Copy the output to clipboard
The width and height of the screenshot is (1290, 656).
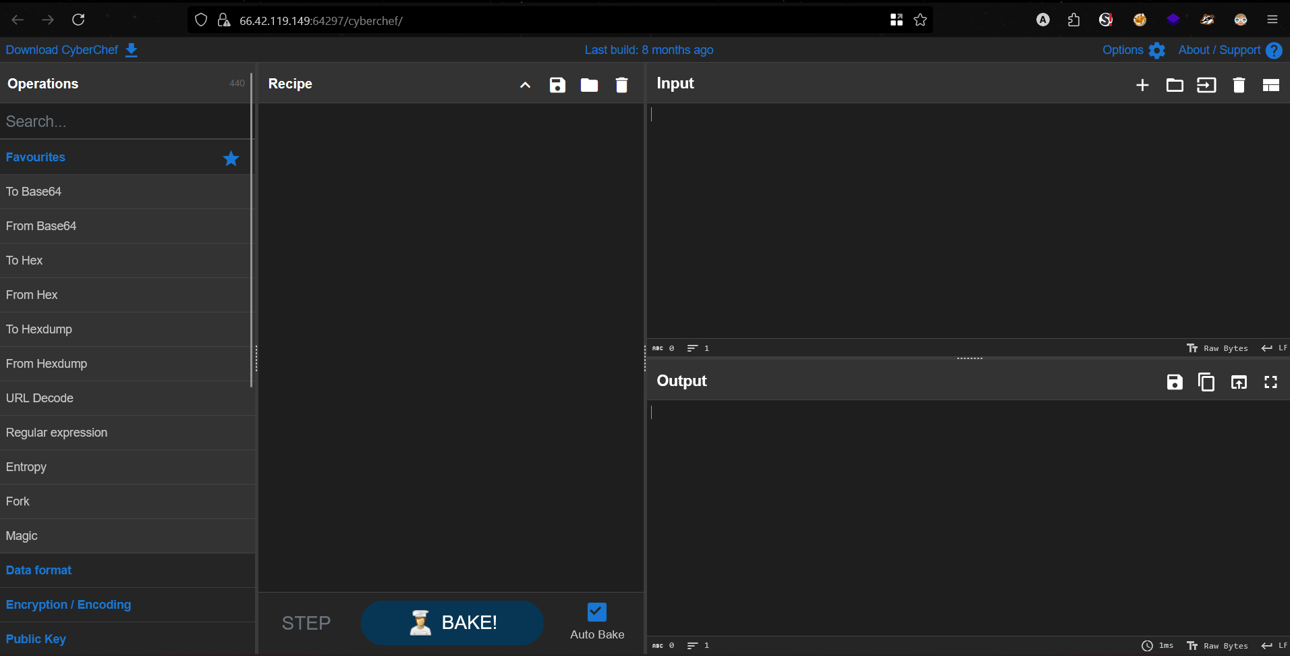tap(1207, 382)
